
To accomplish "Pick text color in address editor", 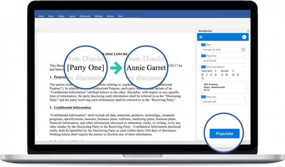I will (222, 75).
